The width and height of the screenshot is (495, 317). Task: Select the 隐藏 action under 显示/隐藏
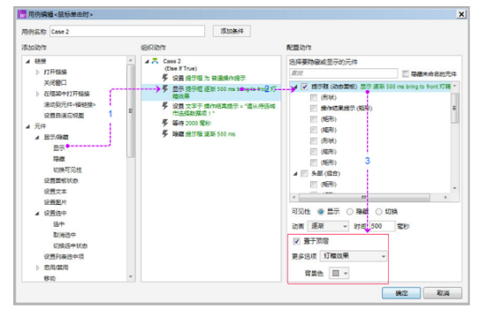click(x=59, y=159)
